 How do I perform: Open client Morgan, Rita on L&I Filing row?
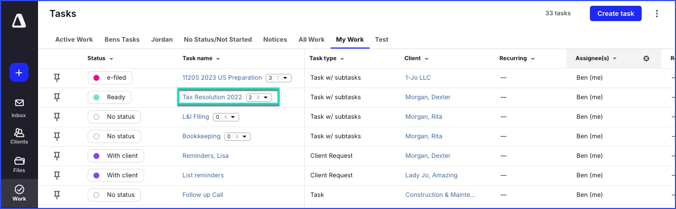(x=424, y=117)
